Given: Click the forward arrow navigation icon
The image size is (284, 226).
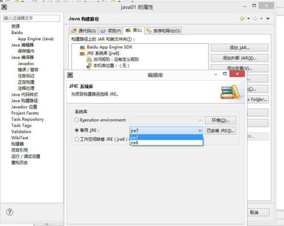Looking at the screenshot, I should [x=255, y=19].
